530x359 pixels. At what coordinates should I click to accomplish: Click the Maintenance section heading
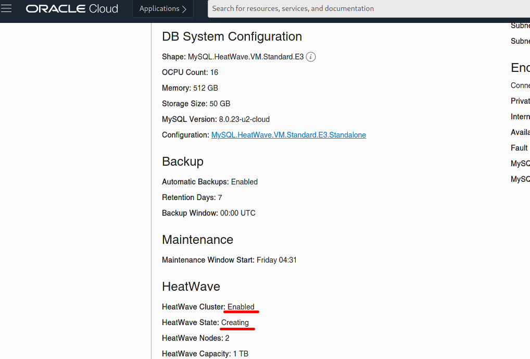tap(197, 240)
